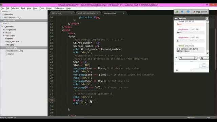The height and width of the screenshot is (122, 217).
Task: Click the Send button in the chat
Action: click(204, 66)
